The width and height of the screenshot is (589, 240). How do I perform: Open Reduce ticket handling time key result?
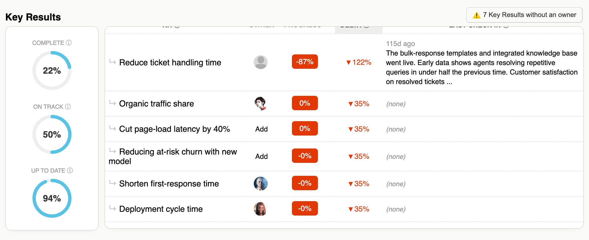(170, 63)
